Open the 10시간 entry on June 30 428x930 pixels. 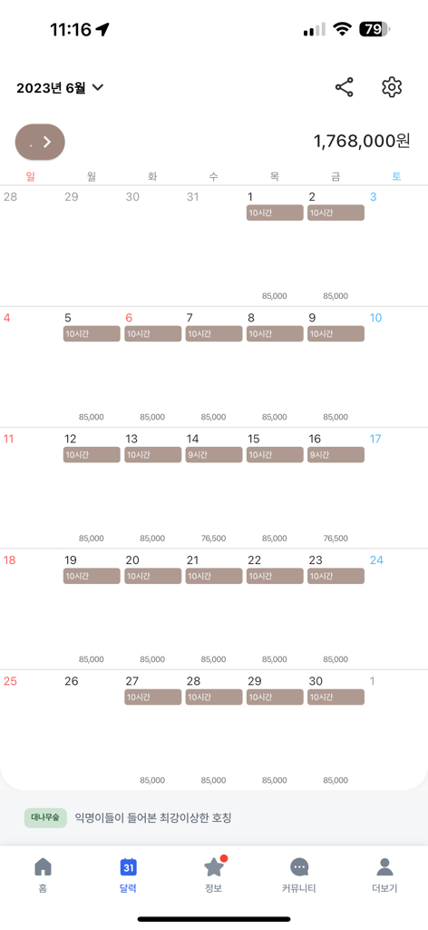point(336,697)
